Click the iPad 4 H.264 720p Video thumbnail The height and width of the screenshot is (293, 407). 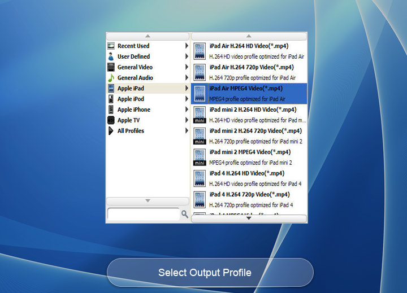coord(200,200)
